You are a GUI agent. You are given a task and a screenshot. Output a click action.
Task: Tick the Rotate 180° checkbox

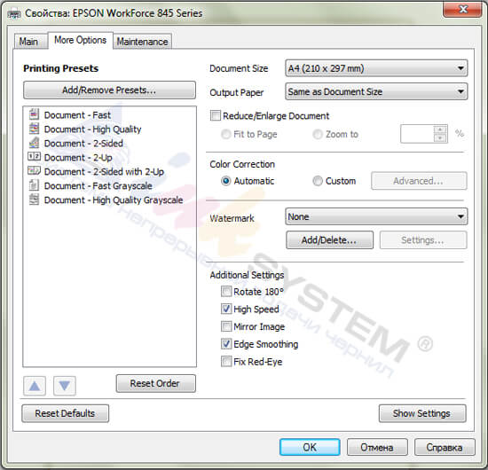[x=226, y=292]
